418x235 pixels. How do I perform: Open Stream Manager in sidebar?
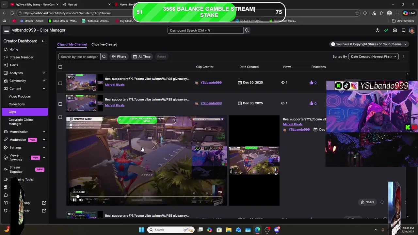[21, 57]
